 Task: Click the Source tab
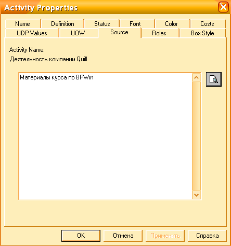pos(120,32)
